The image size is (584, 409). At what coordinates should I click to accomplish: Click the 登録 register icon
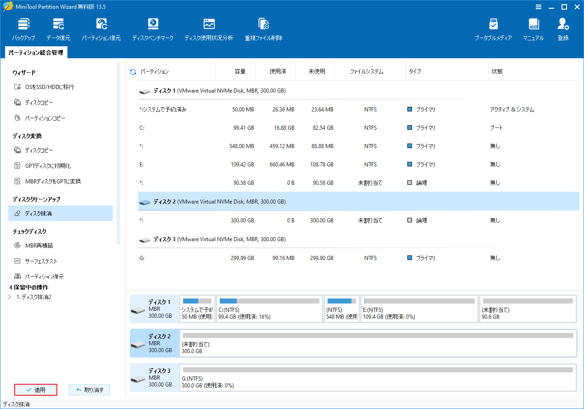pos(563,29)
